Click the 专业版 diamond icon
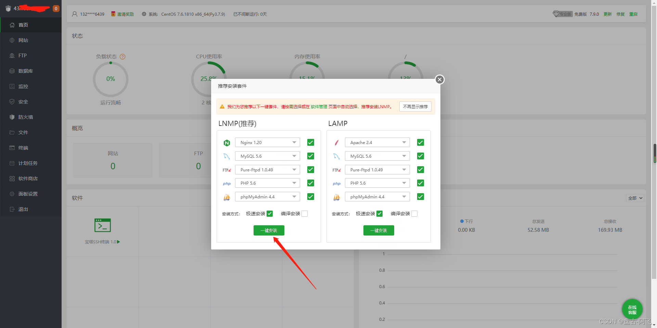Screen dimensions: 657x328 pos(556,14)
